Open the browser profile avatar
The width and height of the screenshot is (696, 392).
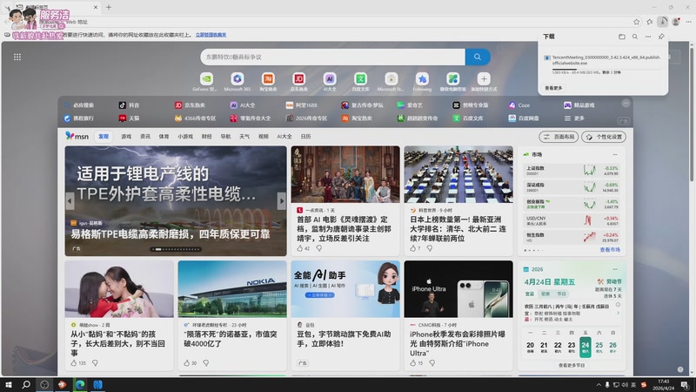point(676,22)
